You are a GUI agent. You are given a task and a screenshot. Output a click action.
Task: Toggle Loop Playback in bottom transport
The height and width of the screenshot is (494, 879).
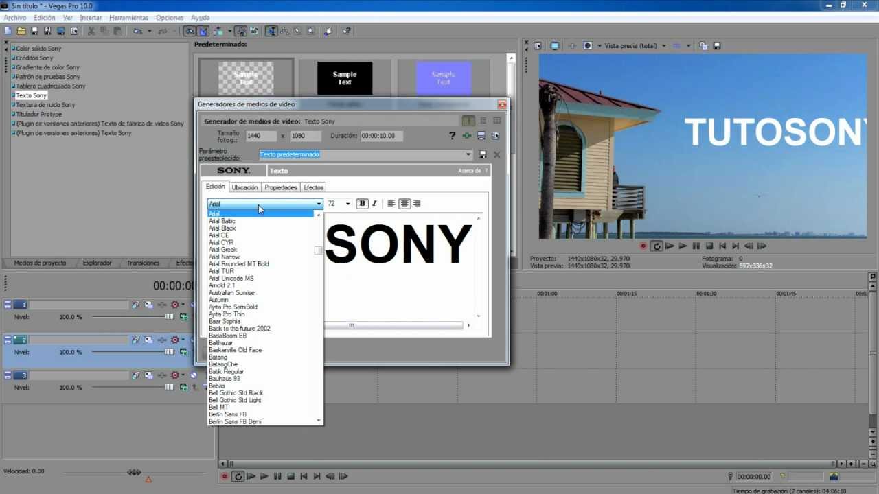coord(238,476)
